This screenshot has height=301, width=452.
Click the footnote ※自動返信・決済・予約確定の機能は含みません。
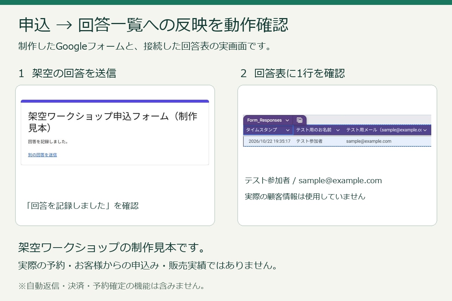coord(111,286)
